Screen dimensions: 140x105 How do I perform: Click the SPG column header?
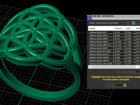(137, 28)
